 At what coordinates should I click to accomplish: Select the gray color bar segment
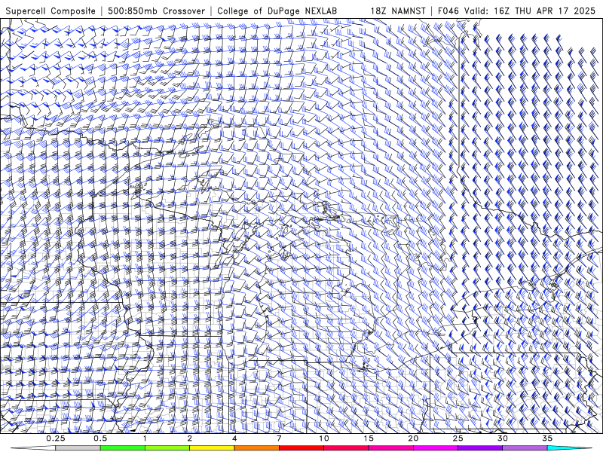[78, 448]
